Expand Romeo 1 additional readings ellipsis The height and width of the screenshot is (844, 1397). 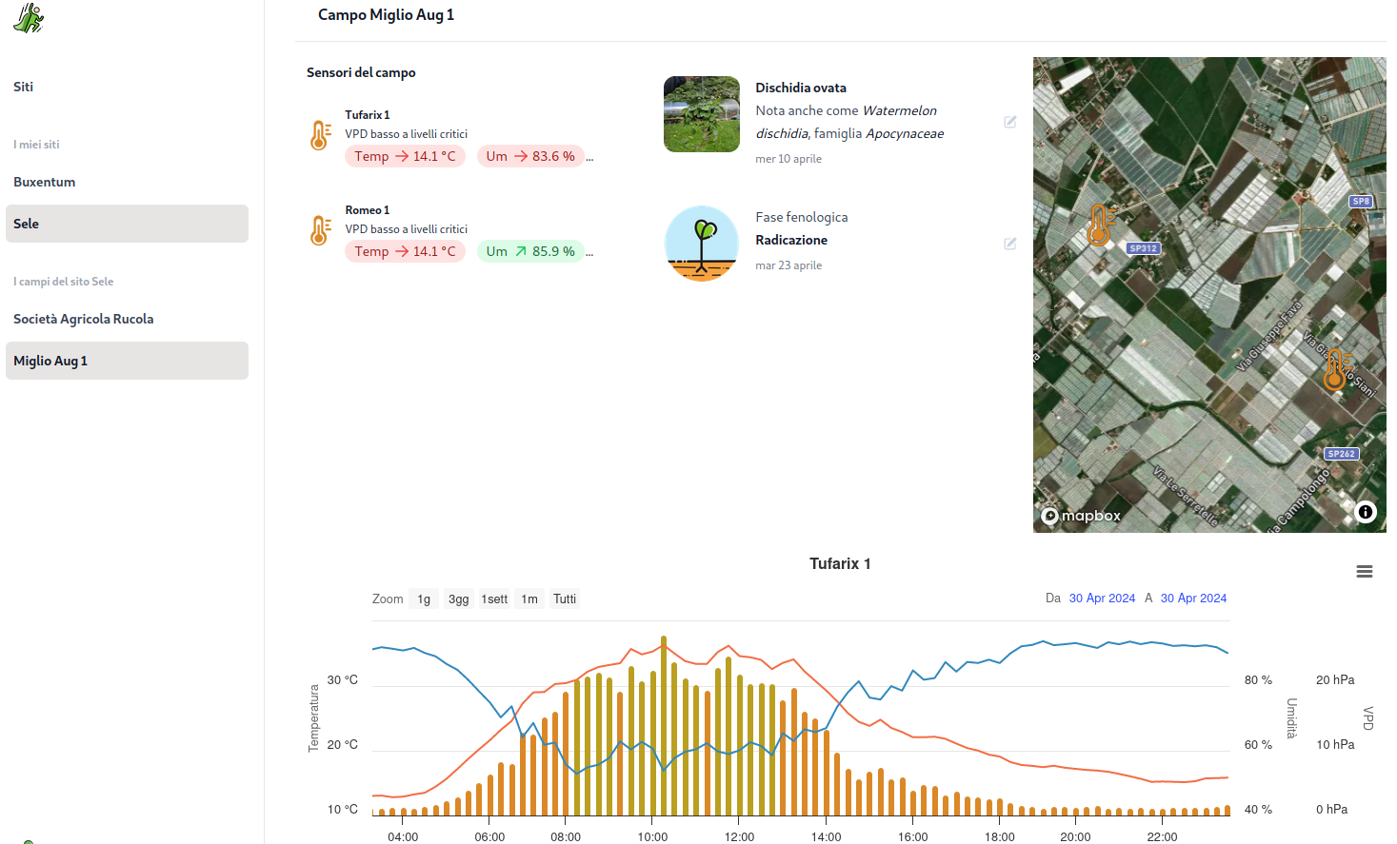(x=590, y=253)
